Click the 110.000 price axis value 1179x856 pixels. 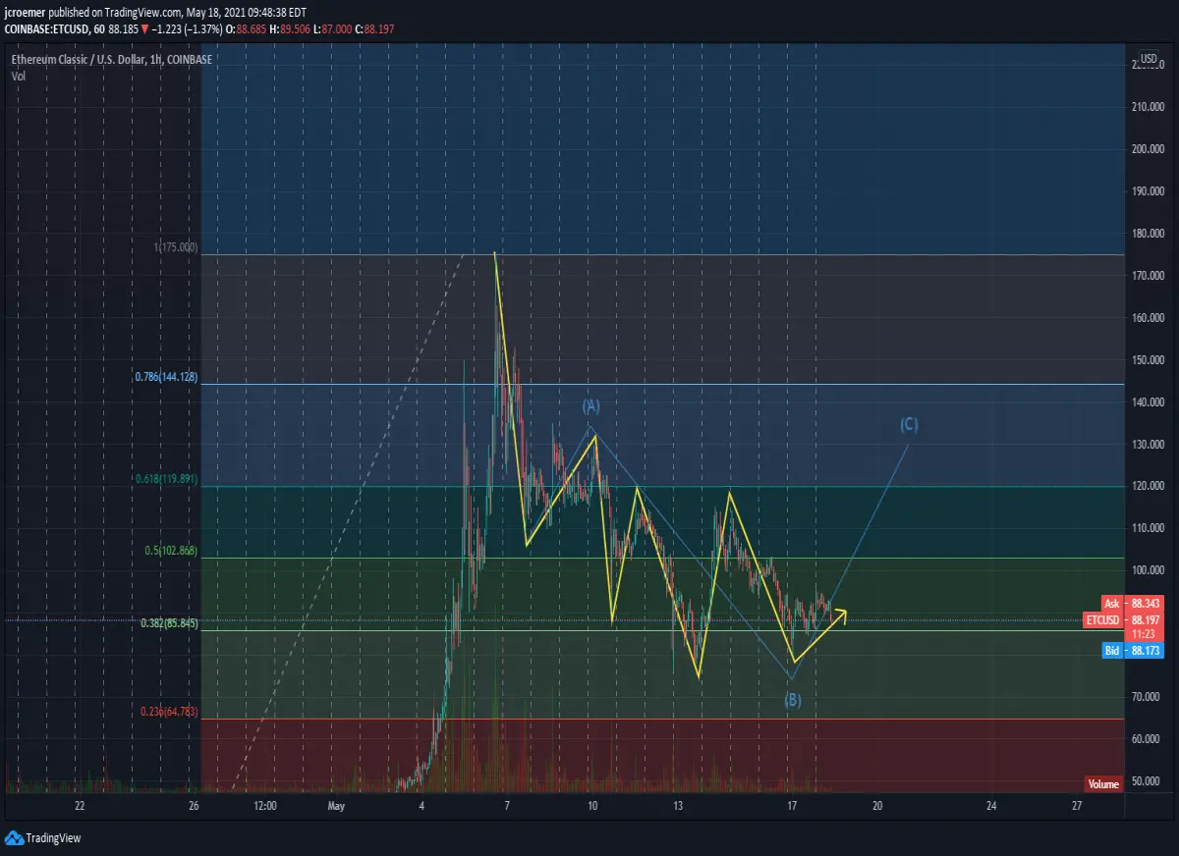[1146, 528]
